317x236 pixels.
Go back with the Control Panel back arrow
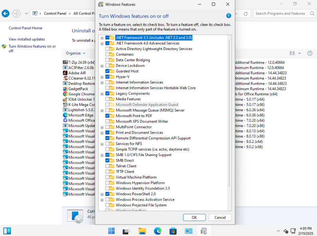click(x=6, y=14)
